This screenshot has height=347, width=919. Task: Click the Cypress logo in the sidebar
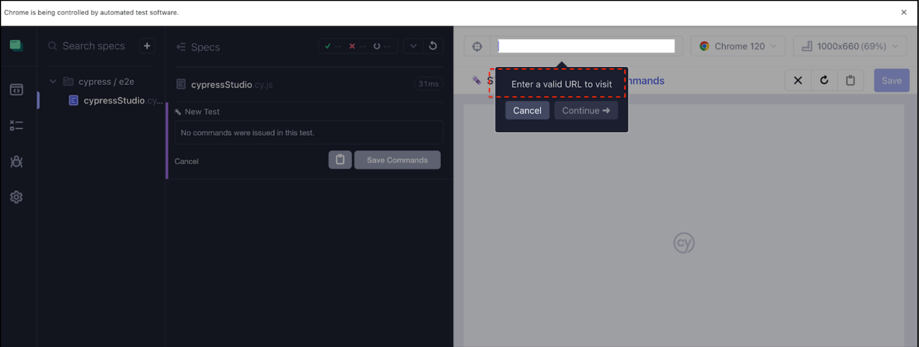tap(16, 46)
